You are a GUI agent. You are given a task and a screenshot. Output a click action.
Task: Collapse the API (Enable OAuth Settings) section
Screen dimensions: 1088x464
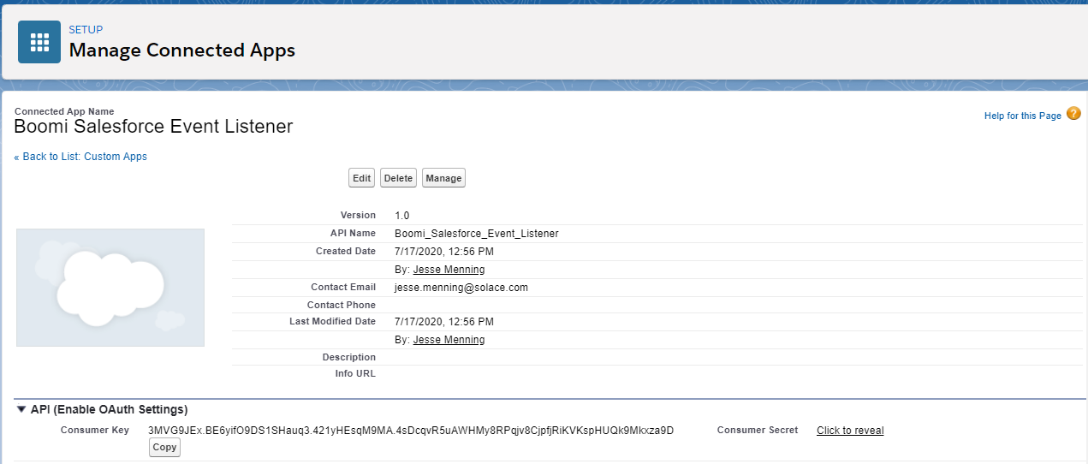click(x=21, y=410)
